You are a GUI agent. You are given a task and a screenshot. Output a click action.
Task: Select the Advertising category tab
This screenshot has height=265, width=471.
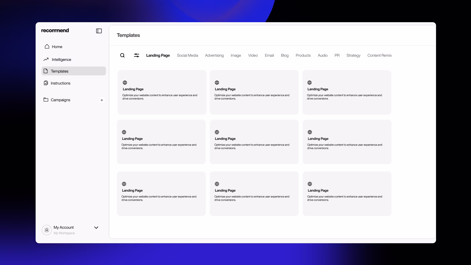[214, 55]
